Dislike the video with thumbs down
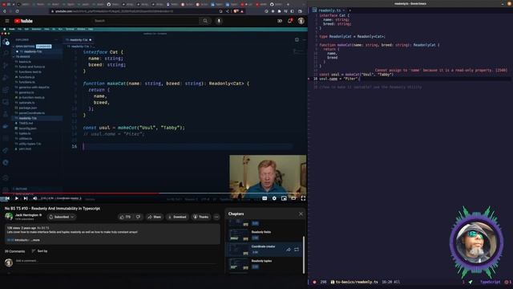The image size is (513, 289). pos(138,217)
